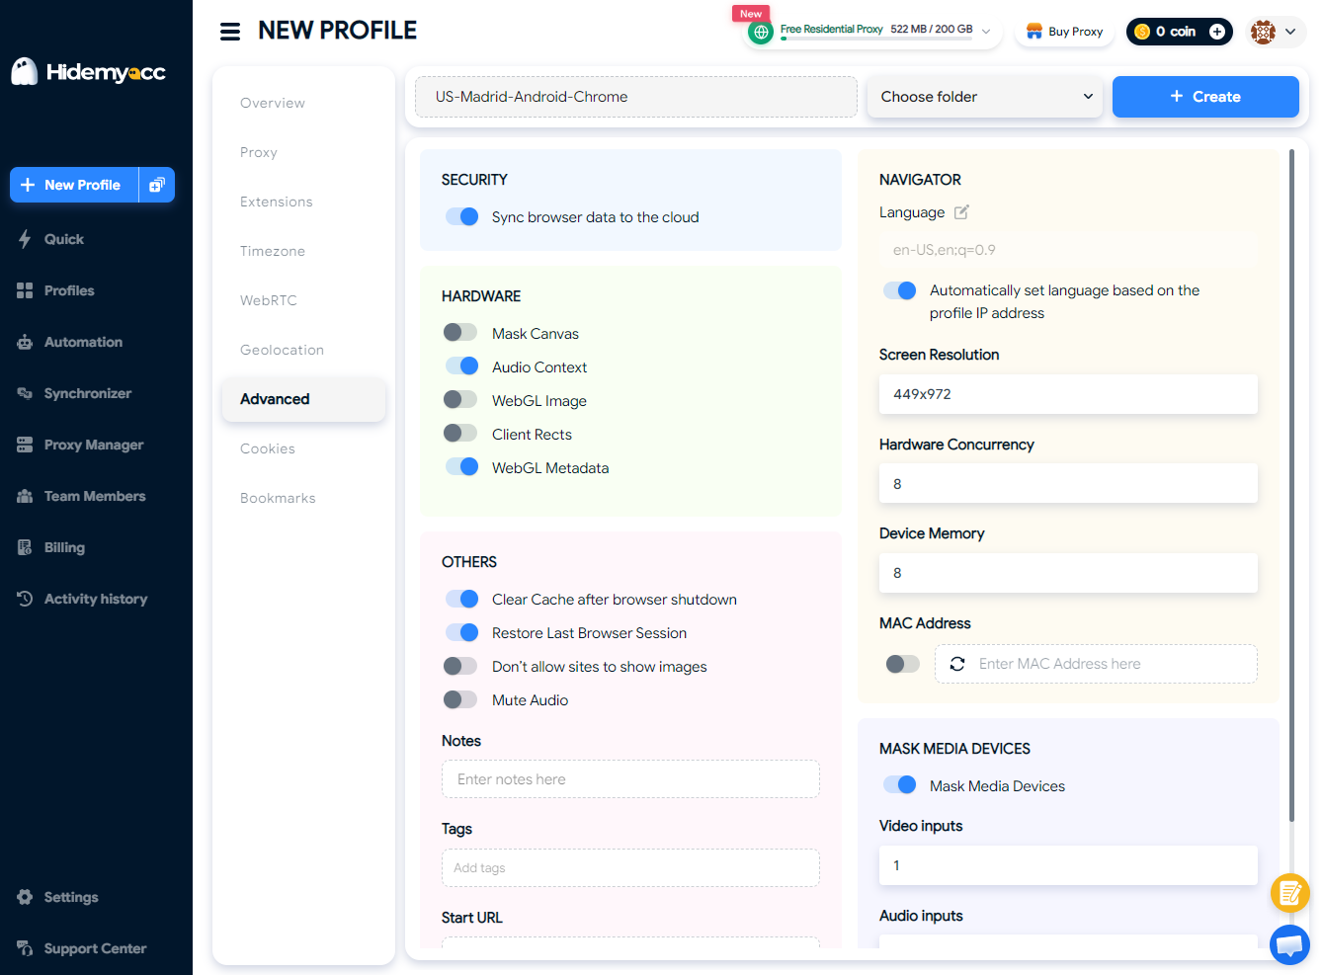Screen dimensions: 1323x975
Task: Open the yellow notes floating icon
Action: point(1289,893)
